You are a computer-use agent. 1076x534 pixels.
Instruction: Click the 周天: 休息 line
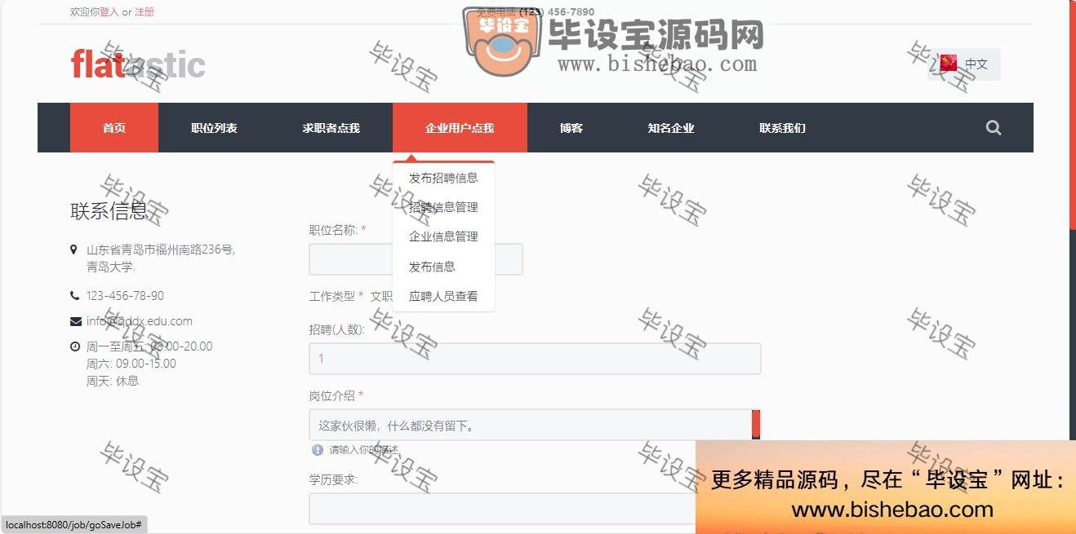point(113,381)
